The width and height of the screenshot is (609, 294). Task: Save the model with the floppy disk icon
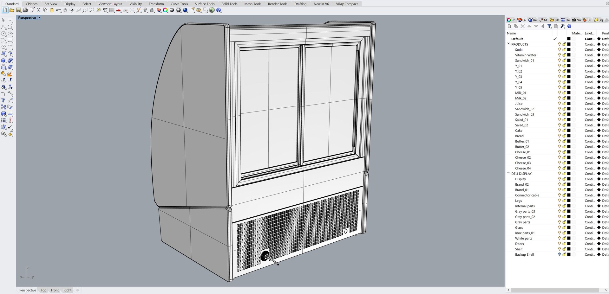(18, 10)
